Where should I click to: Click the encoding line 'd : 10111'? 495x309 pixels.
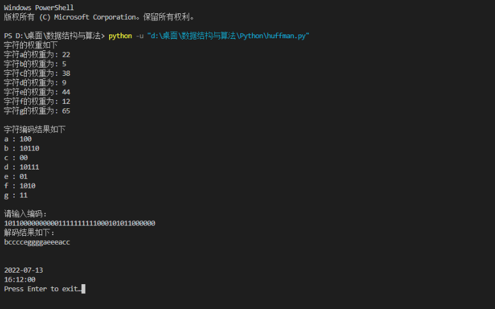22,167
